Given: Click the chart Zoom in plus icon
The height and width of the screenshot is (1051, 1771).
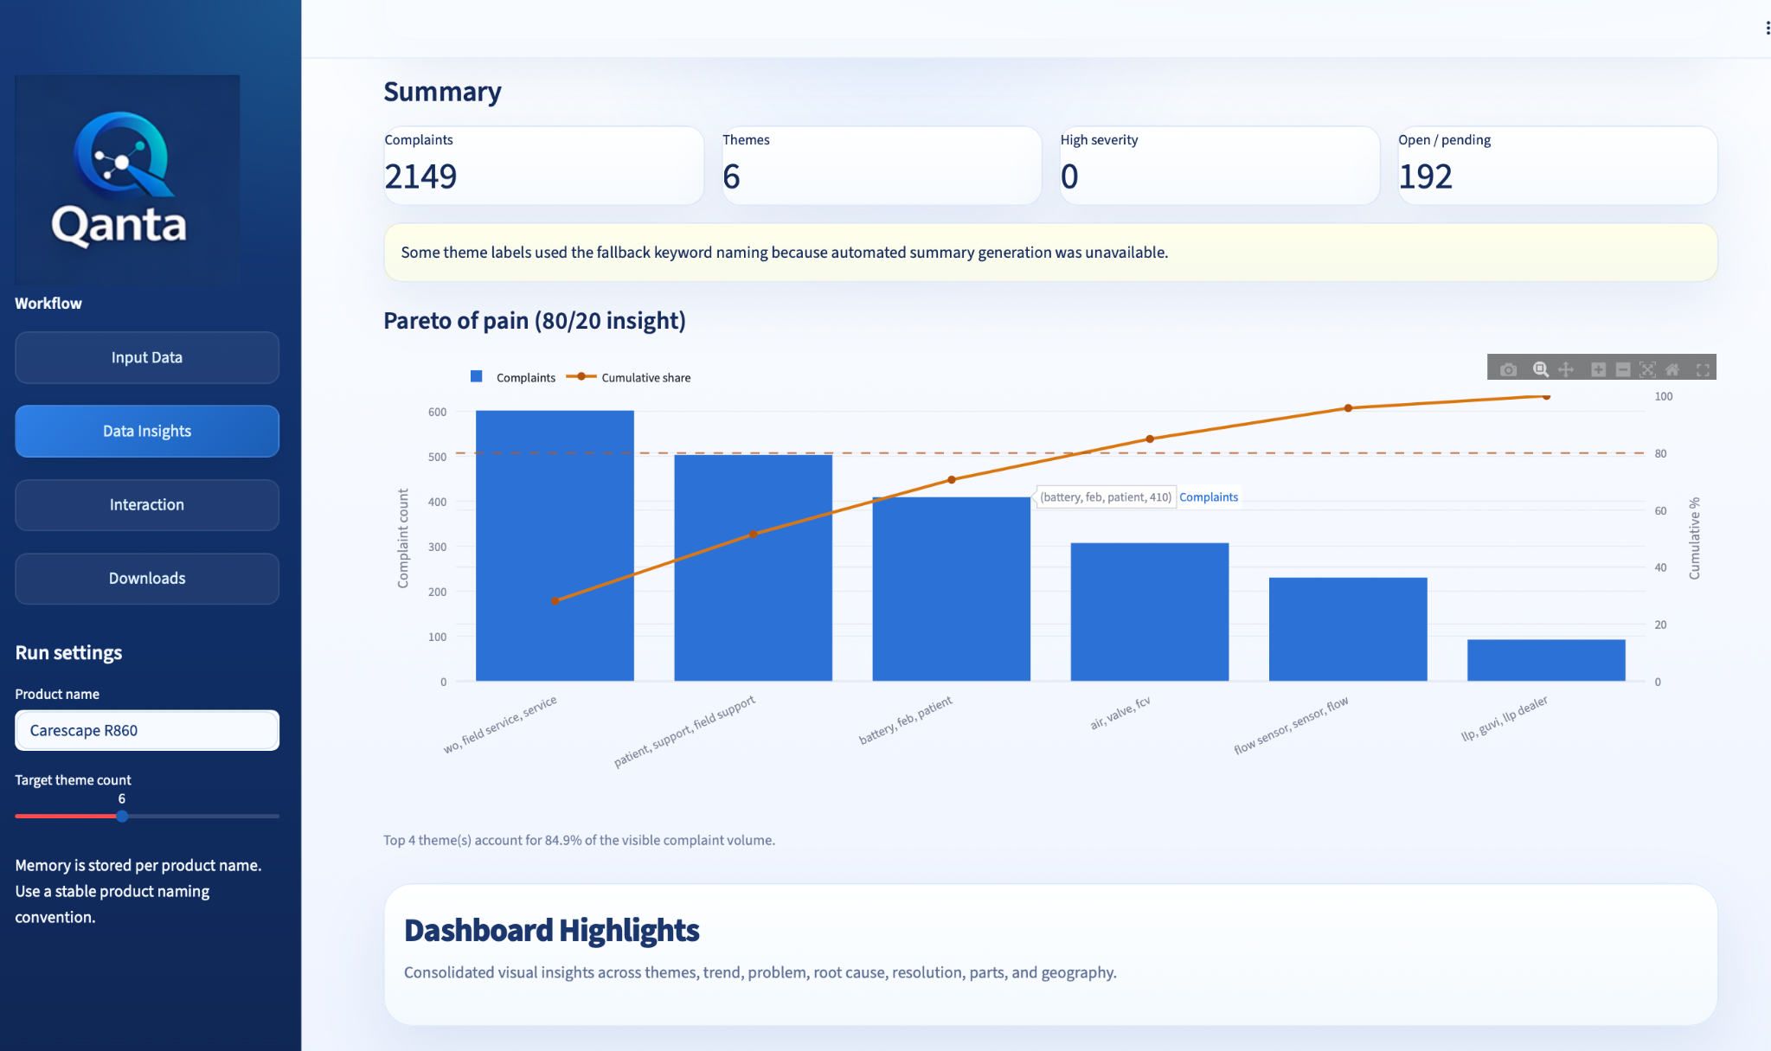Looking at the screenshot, I should (1598, 369).
